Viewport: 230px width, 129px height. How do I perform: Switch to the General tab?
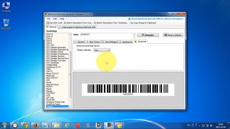click(x=79, y=42)
